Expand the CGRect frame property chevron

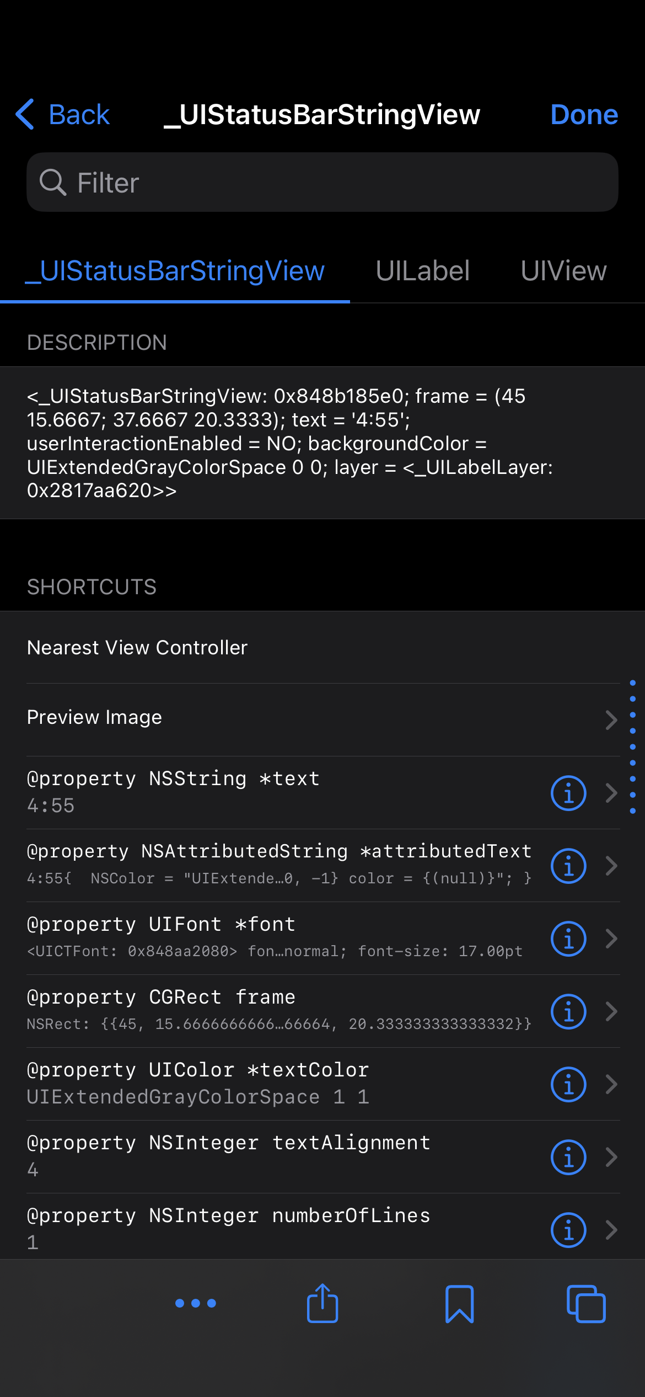coord(611,1011)
